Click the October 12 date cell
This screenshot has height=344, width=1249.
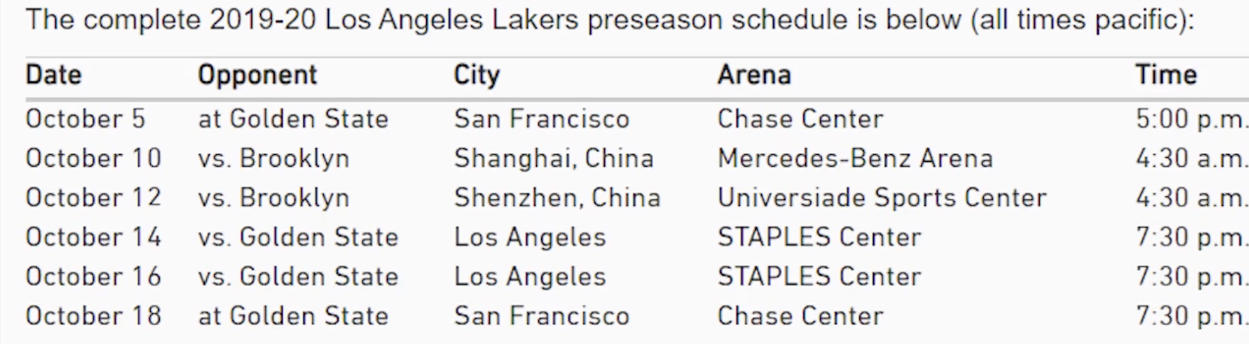94,197
